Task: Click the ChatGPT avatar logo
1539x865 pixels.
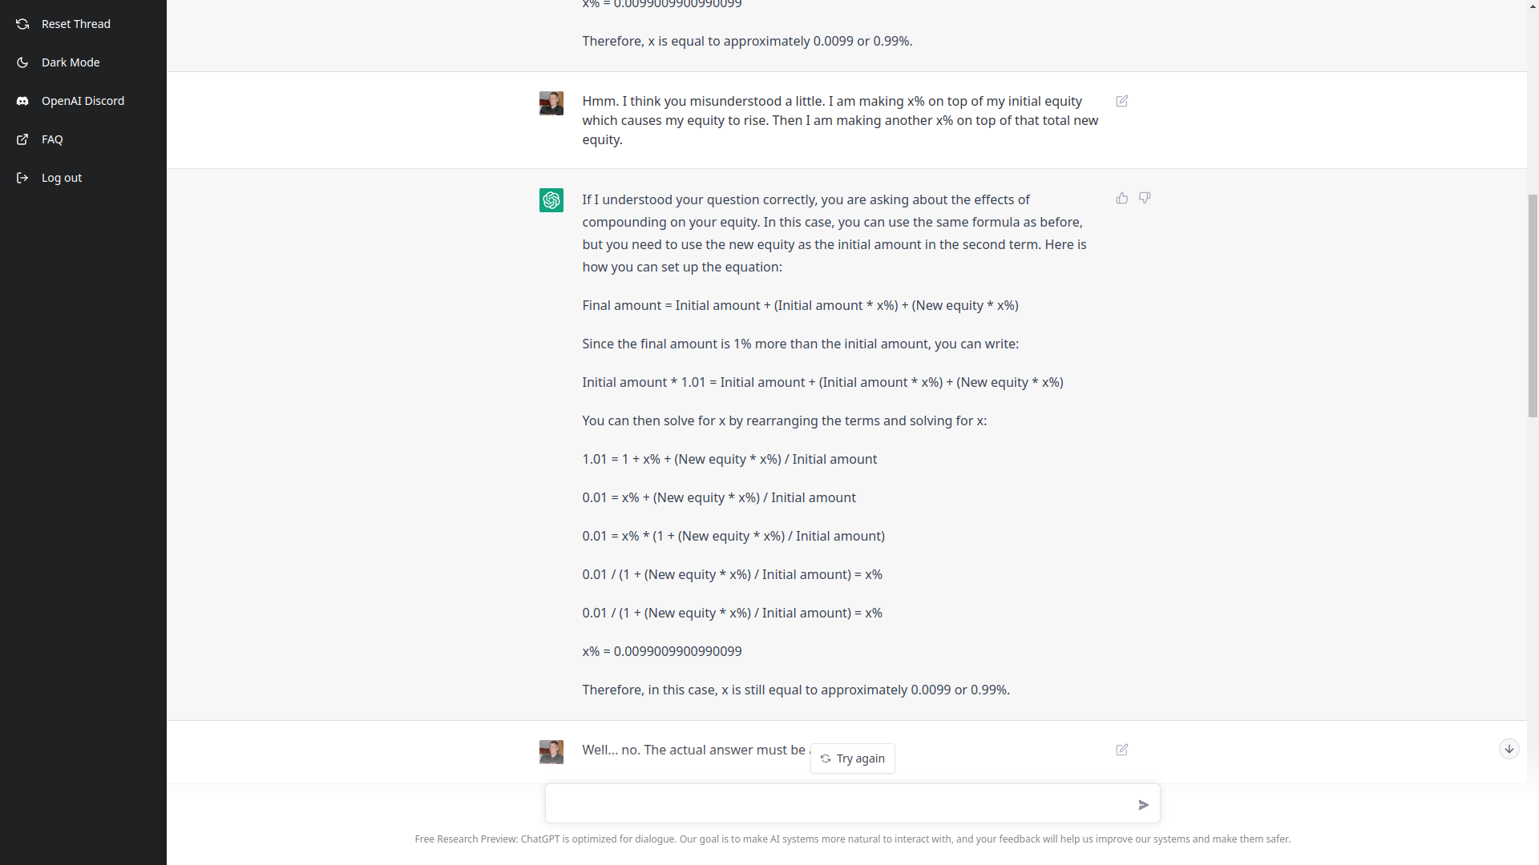Action: point(551,200)
